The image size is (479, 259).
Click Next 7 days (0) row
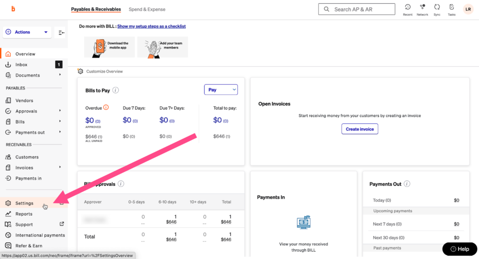tap(416, 224)
